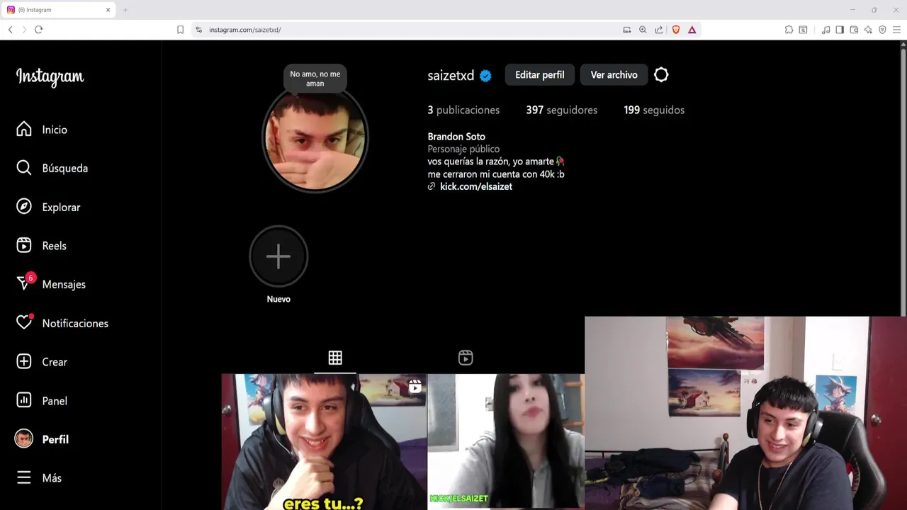Click bio line 'me cerraron mi cuenta con 40k :b'
This screenshot has height=510, width=907.
[496, 174]
